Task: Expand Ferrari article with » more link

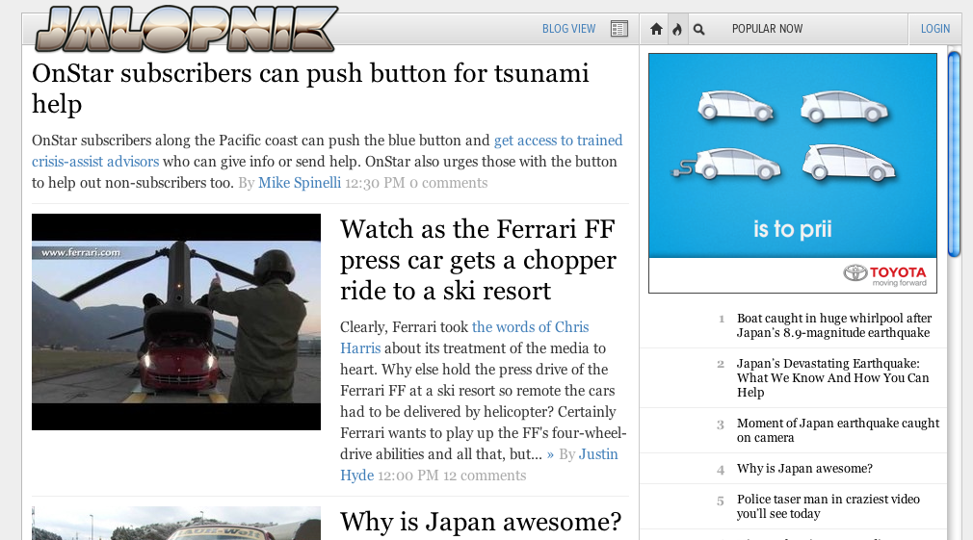Action: pos(550,454)
